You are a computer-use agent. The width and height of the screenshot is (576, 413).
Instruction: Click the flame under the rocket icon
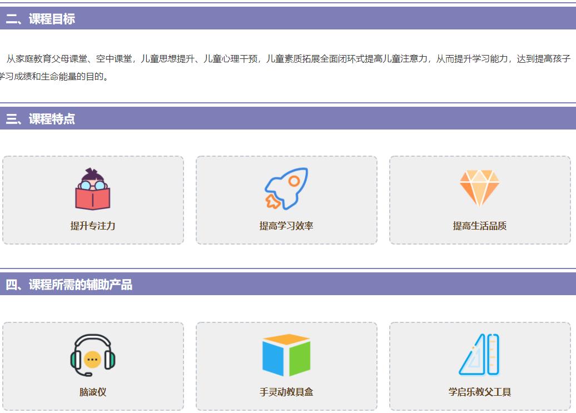pyautogui.click(x=274, y=200)
